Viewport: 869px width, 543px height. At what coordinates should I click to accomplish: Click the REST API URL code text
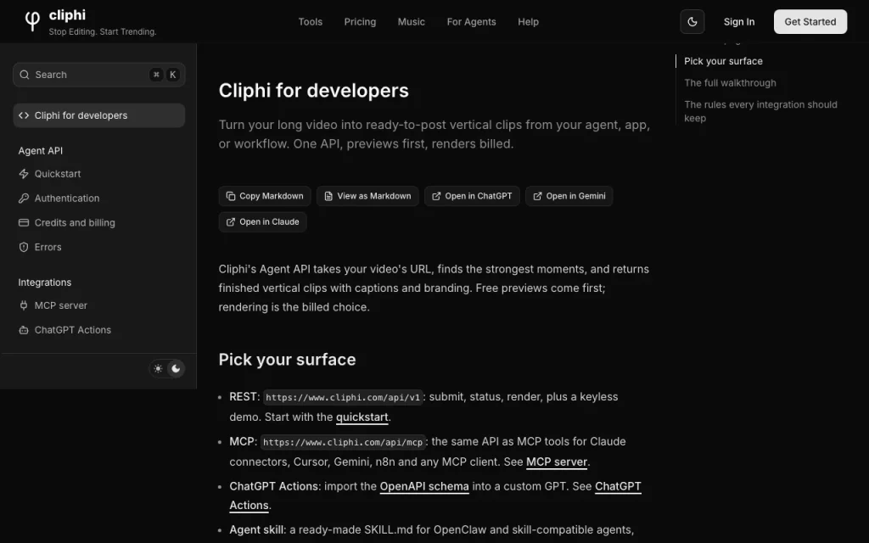343,397
